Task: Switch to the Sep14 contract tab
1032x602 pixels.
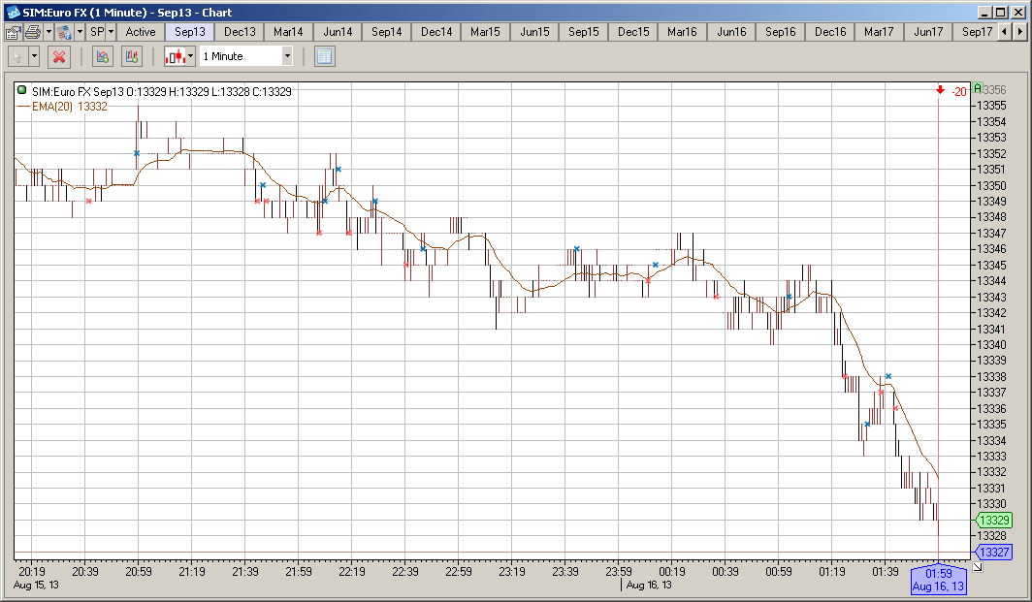Action: pos(386,32)
